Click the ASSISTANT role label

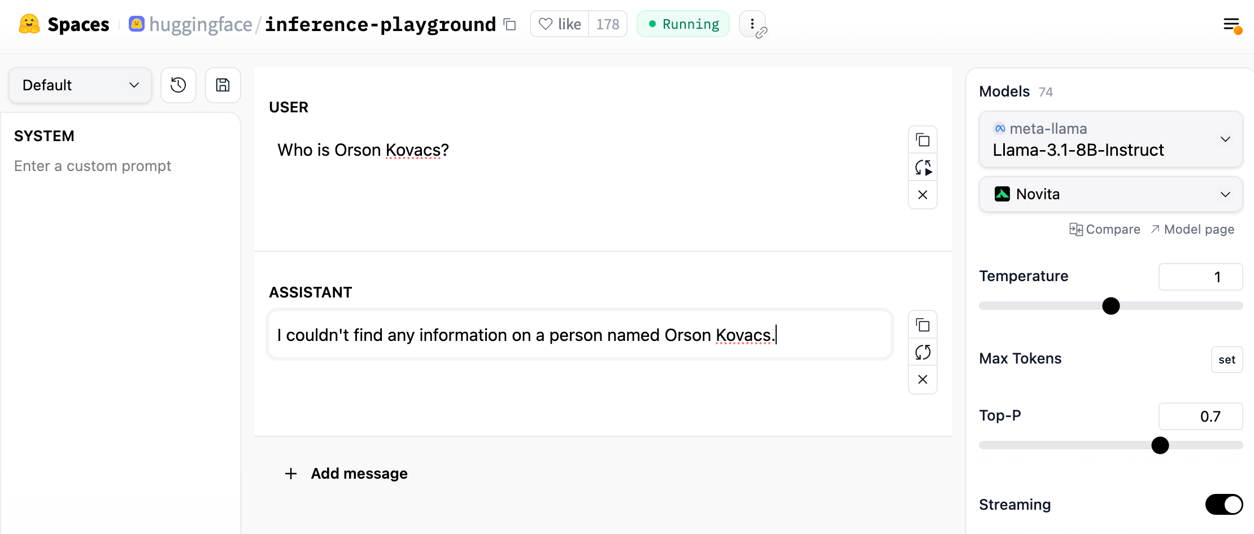pyautogui.click(x=310, y=292)
